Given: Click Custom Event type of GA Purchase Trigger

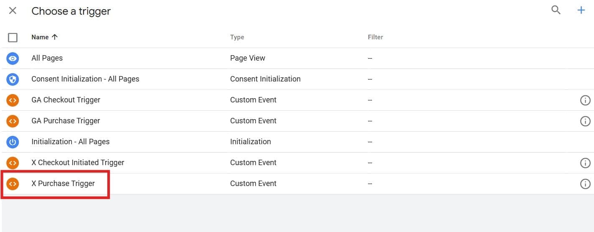Looking at the screenshot, I should [x=253, y=121].
